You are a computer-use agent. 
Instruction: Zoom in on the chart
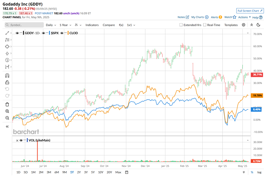7,111
